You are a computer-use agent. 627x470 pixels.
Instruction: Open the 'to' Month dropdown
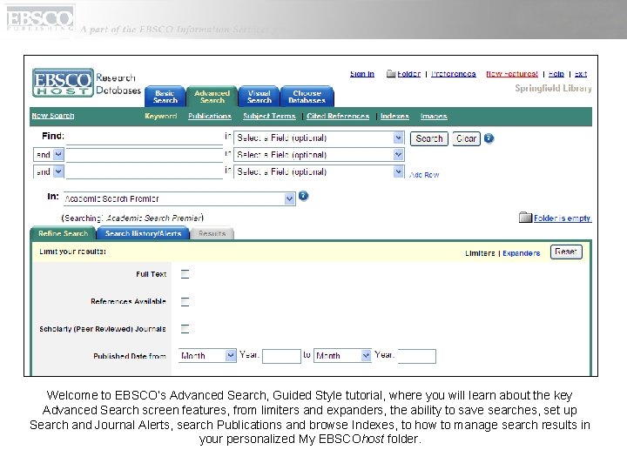343,356
